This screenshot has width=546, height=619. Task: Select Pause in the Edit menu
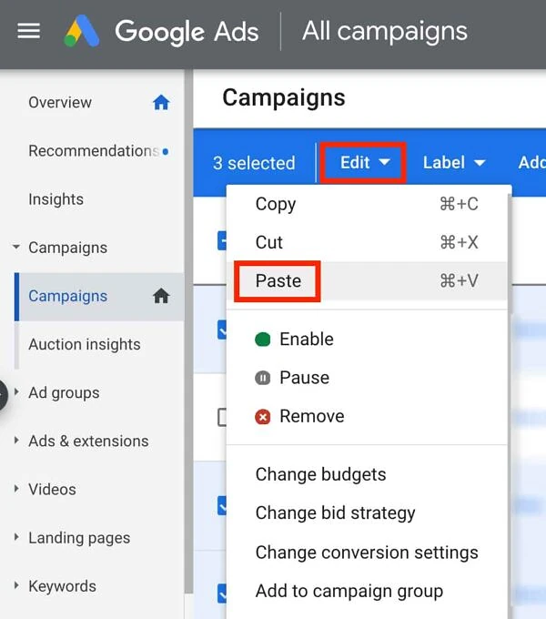tap(367, 378)
